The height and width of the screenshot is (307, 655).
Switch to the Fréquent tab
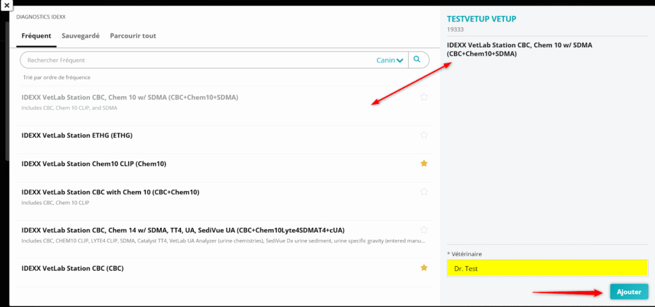36,36
